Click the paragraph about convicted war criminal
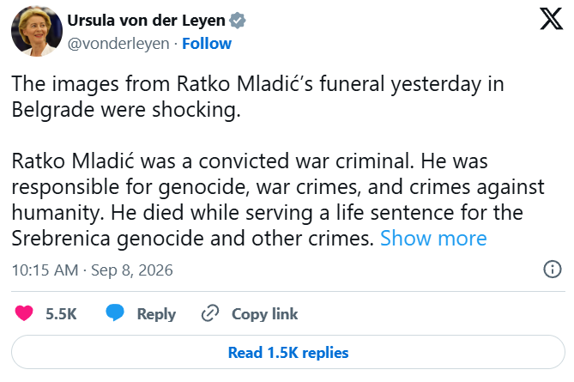574x382 pixels. tap(278, 200)
